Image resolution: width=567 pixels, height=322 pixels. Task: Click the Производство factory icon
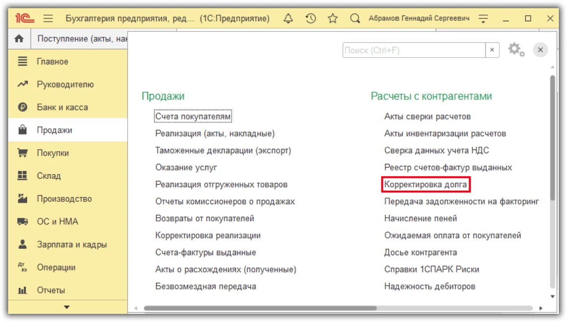click(x=22, y=198)
